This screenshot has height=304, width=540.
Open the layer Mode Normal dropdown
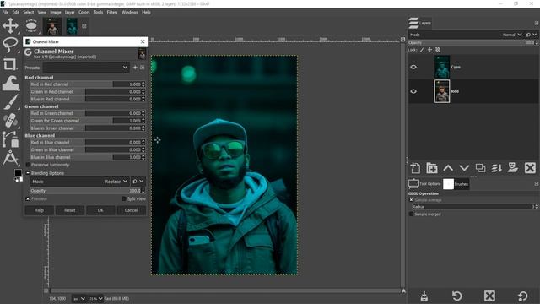[x=466, y=35]
